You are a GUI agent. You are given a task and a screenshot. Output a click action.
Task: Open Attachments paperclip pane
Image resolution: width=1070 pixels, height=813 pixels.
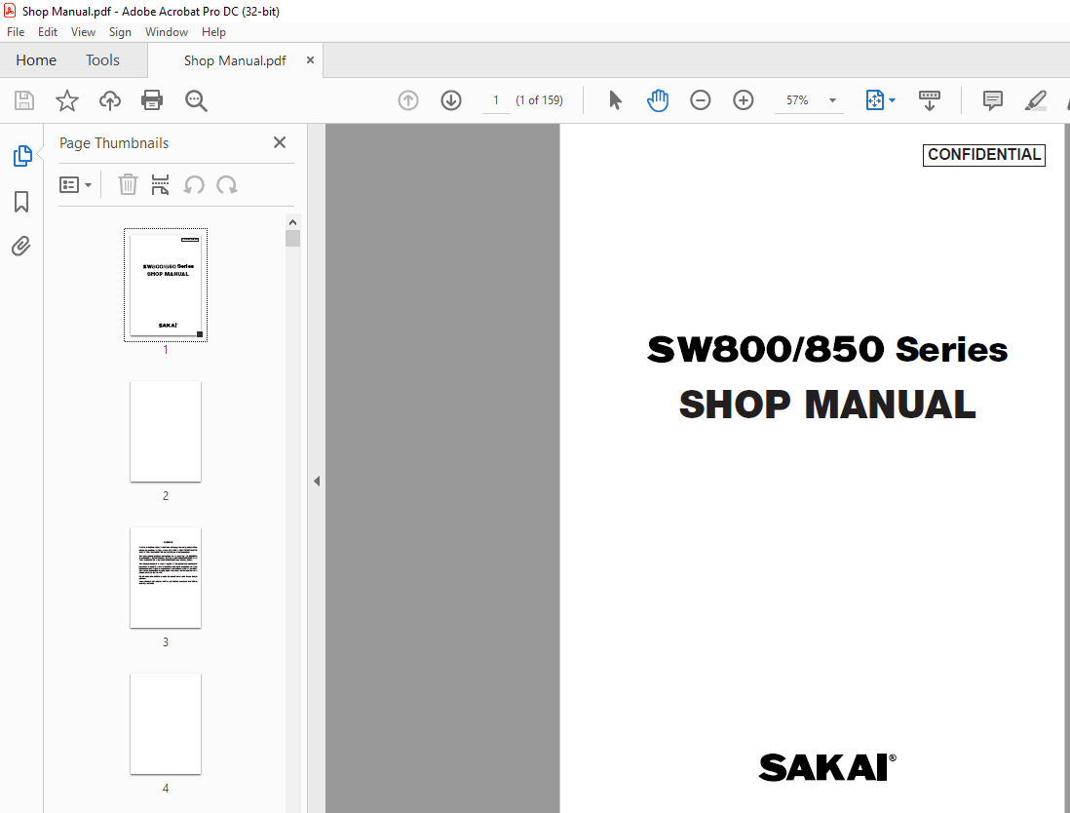[21, 246]
